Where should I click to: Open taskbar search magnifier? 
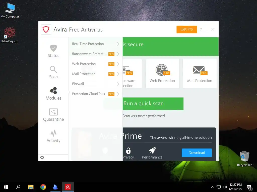(x=18, y=187)
